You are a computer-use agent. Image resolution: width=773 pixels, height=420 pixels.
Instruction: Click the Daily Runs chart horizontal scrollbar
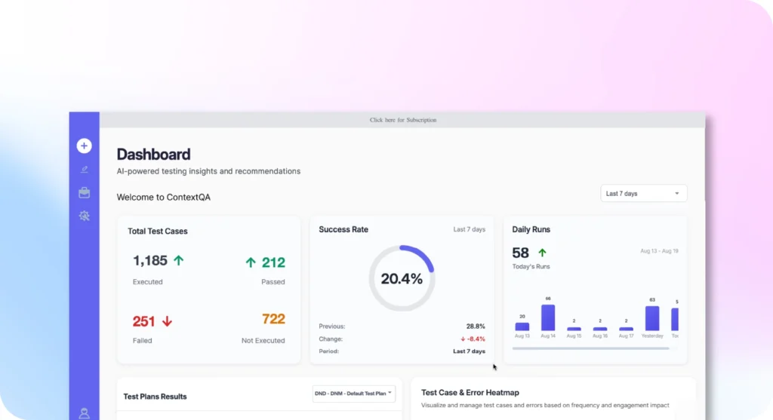[x=590, y=348]
